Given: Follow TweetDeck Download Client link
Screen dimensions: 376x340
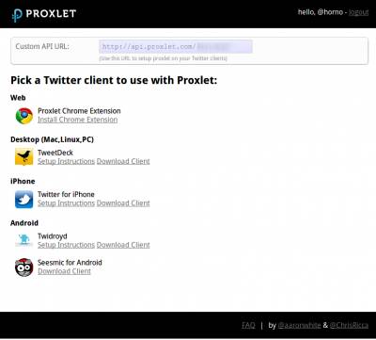Looking at the screenshot, I should (x=123, y=161).
